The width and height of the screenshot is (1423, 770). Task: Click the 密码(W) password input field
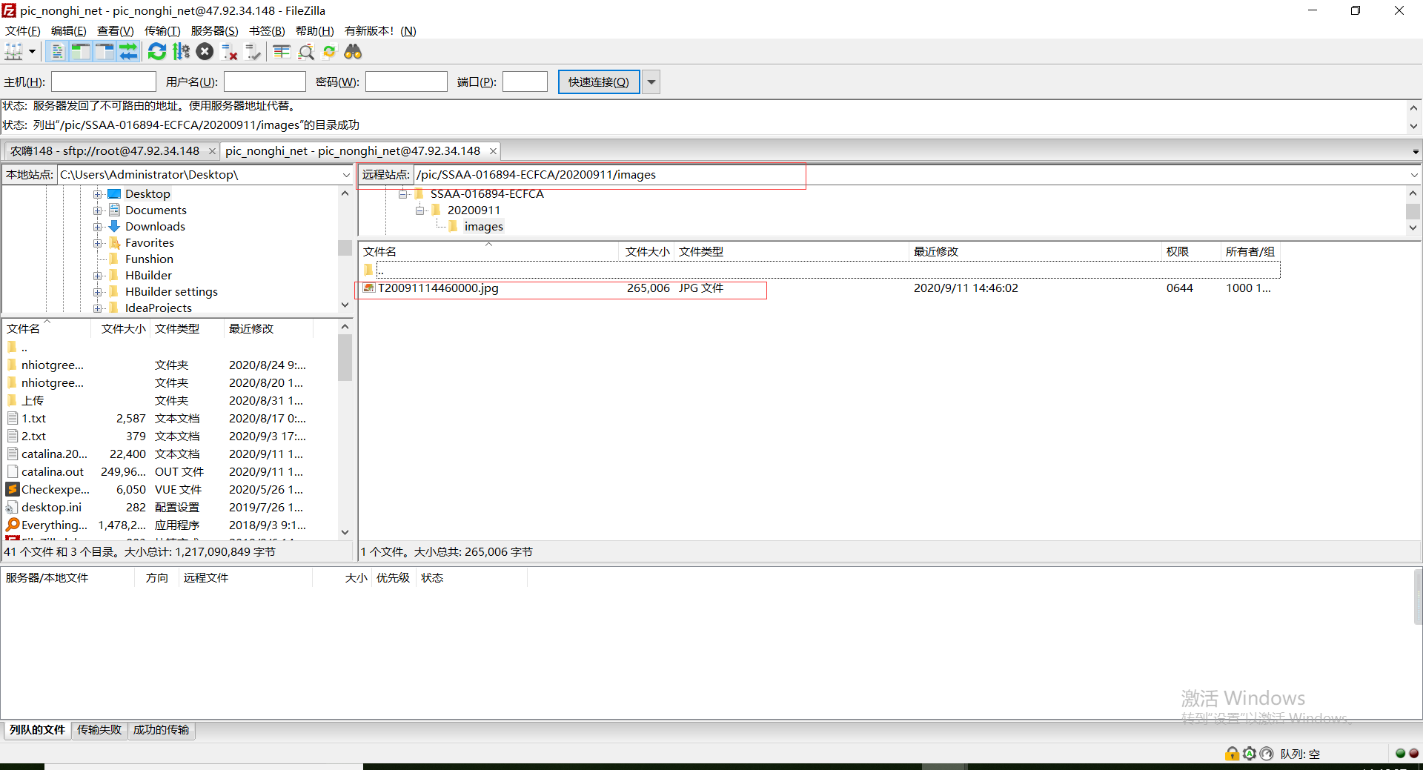(x=406, y=82)
